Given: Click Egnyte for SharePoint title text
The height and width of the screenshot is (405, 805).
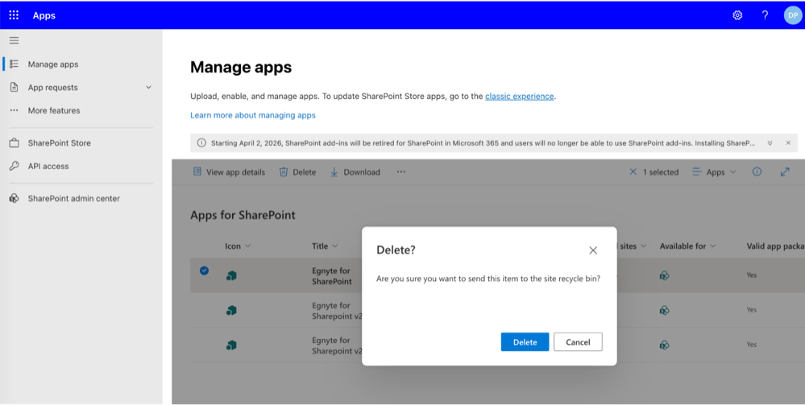Looking at the screenshot, I should 332,275.
